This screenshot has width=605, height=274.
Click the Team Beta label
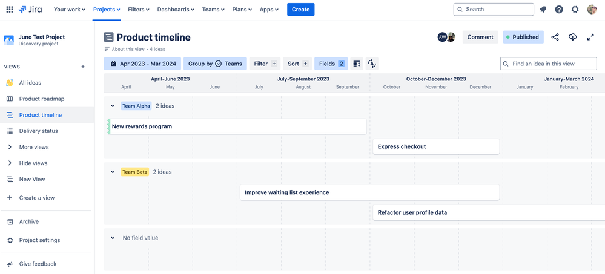[135, 172]
